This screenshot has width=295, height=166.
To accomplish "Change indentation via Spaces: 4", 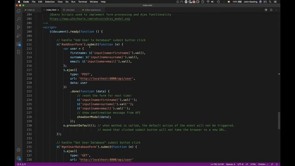I will 230,164.
